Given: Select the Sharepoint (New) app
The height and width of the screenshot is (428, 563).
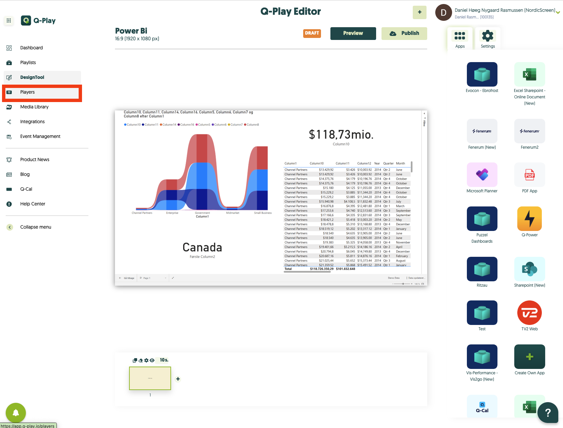Looking at the screenshot, I should click(530, 269).
